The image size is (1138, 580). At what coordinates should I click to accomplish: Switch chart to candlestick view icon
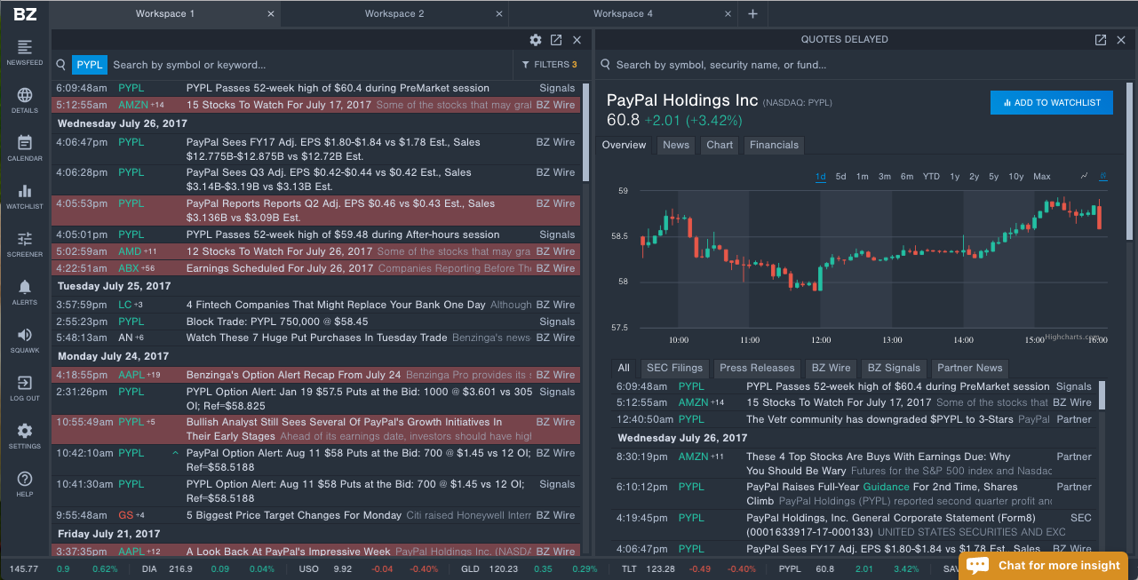[1103, 176]
